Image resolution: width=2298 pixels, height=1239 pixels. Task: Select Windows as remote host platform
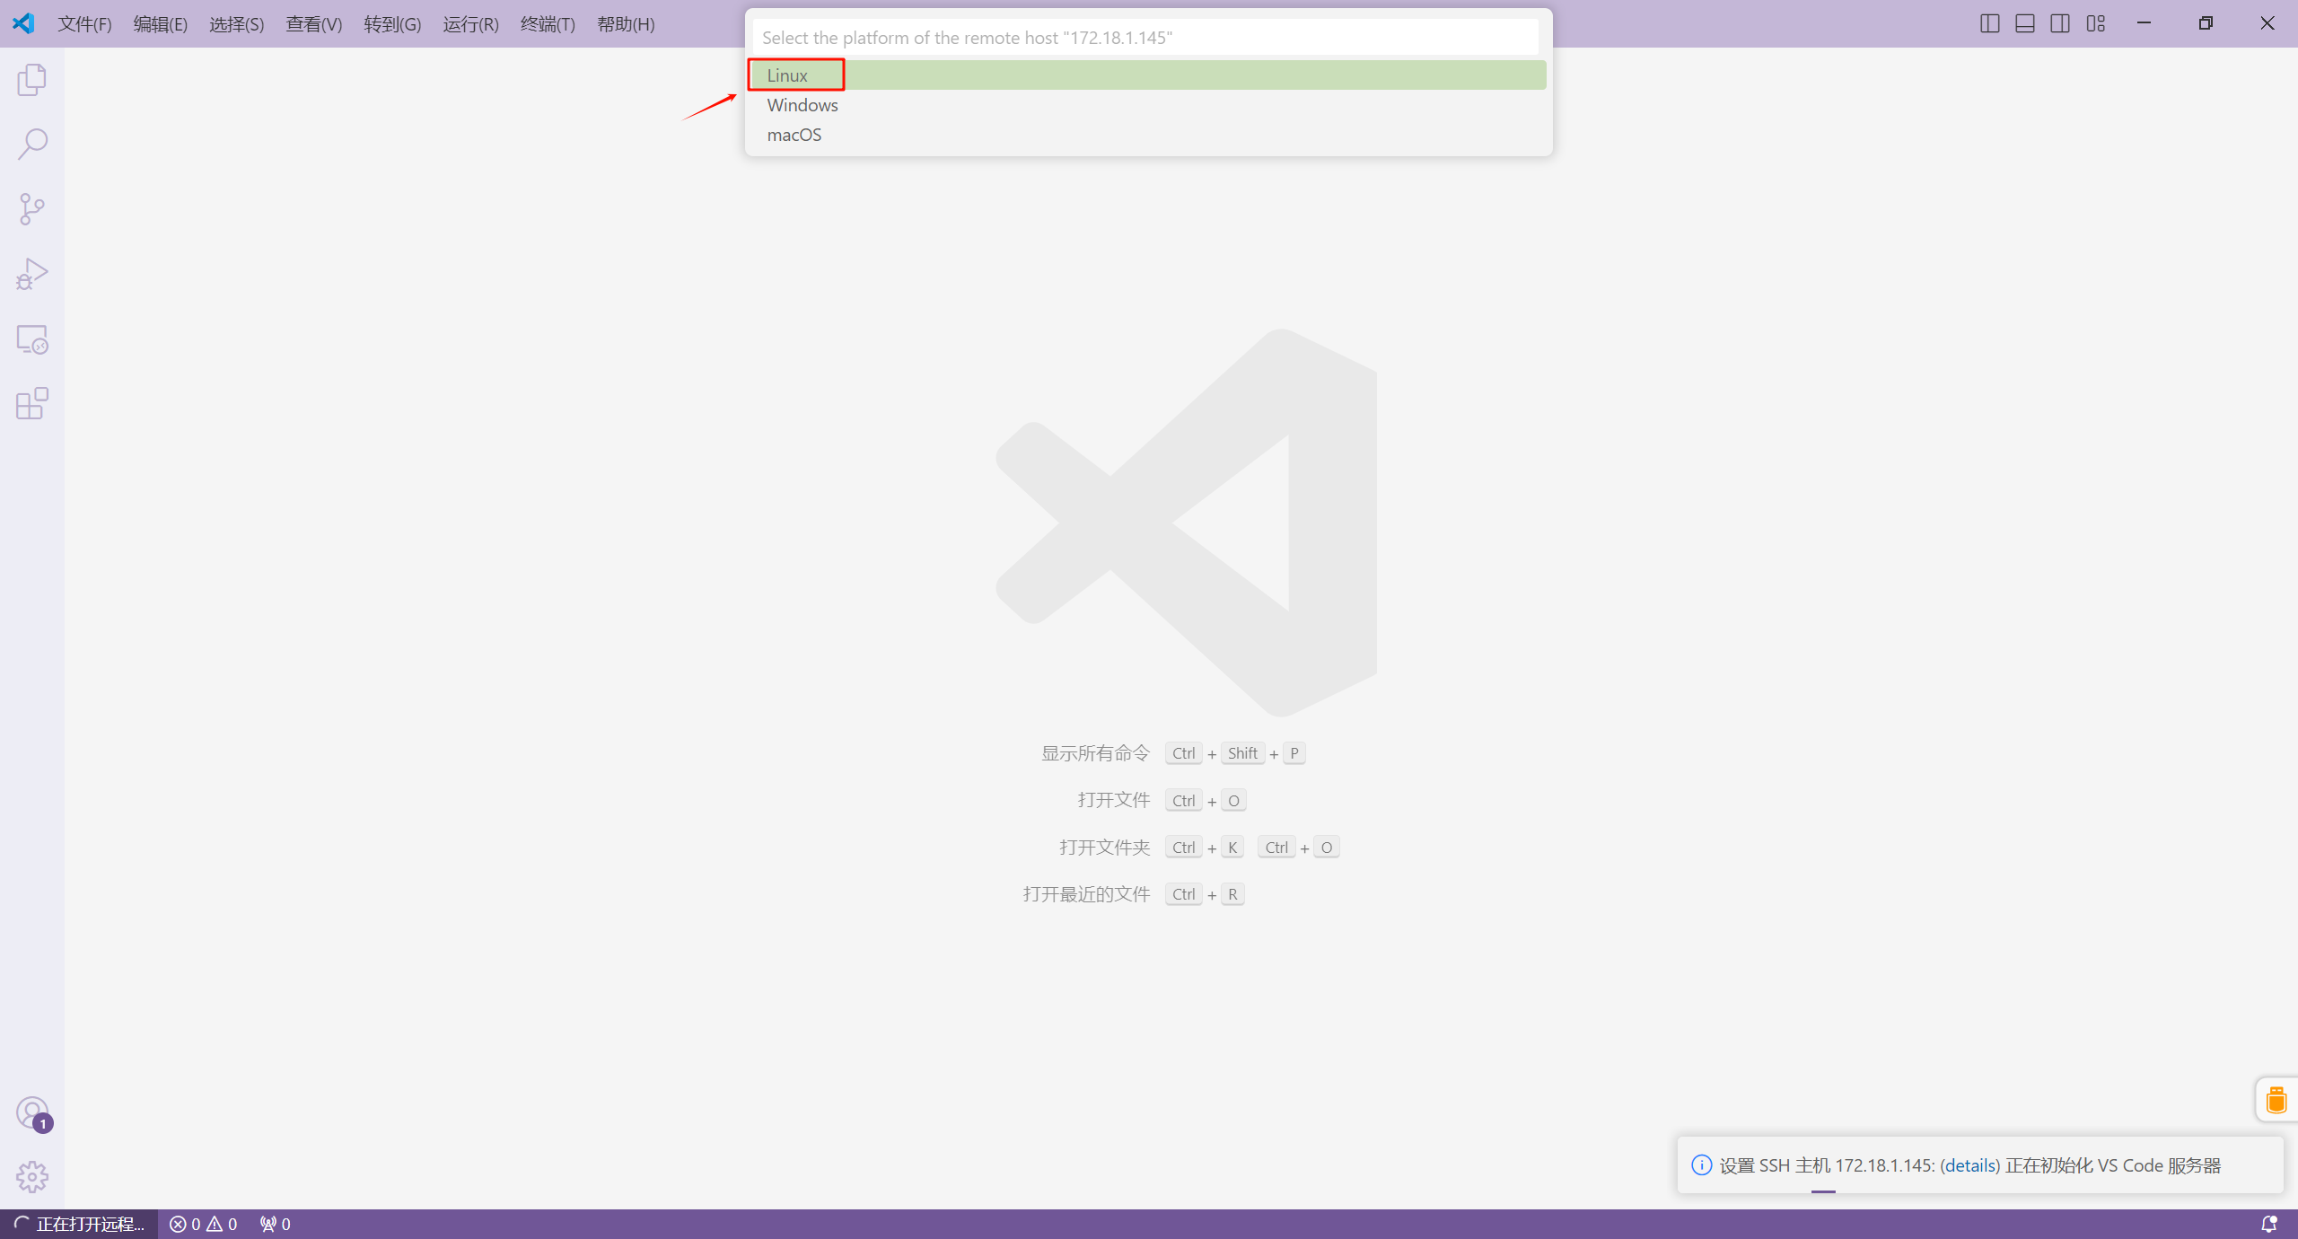click(1148, 105)
